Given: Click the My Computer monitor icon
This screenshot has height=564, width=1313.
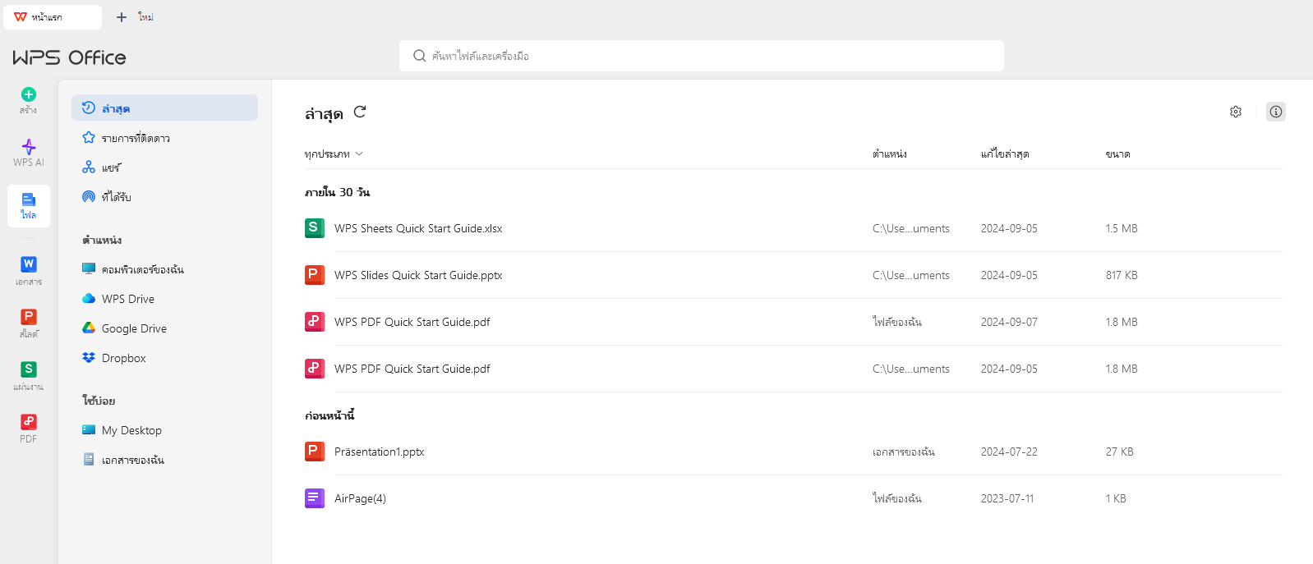Looking at the screenshot, I should coord(89,268).
